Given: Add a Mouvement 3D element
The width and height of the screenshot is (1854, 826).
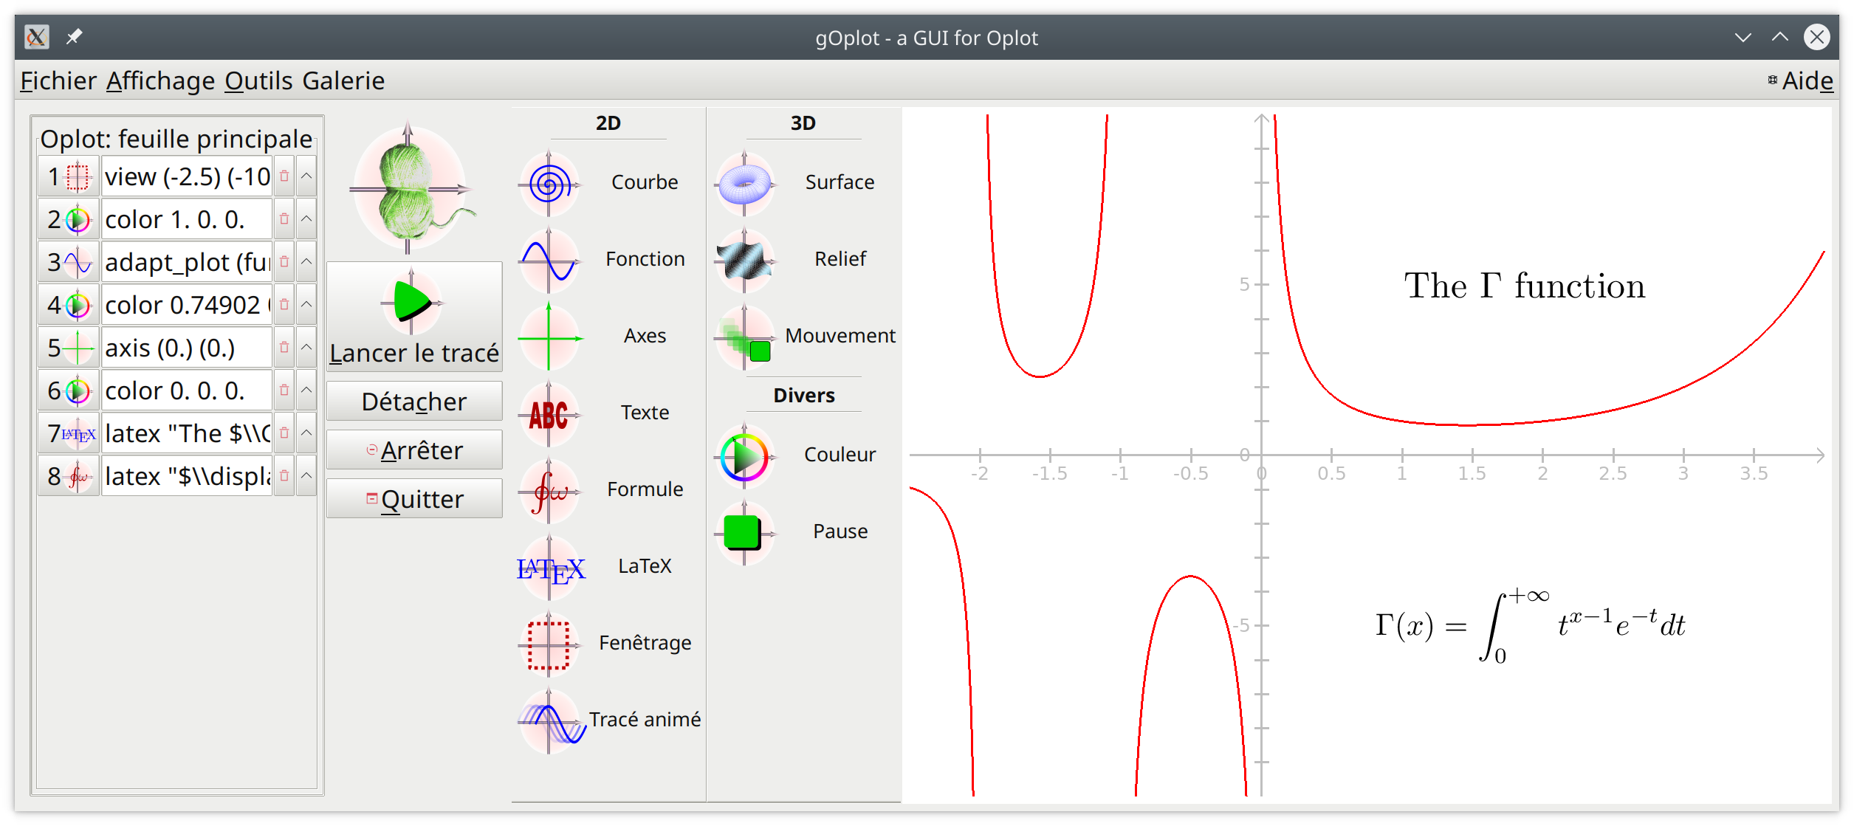Looking at the screenshot, I should [745, 337].
